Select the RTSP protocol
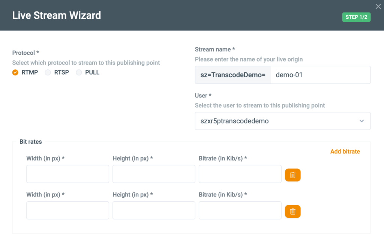384x243 pixels. click(48, 72)
